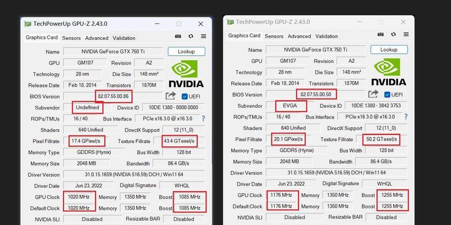Viewport: 451px width, 225px height.
Task: Click Release Date Feb 18, 2014 in left window
Action: coord(82,85)
